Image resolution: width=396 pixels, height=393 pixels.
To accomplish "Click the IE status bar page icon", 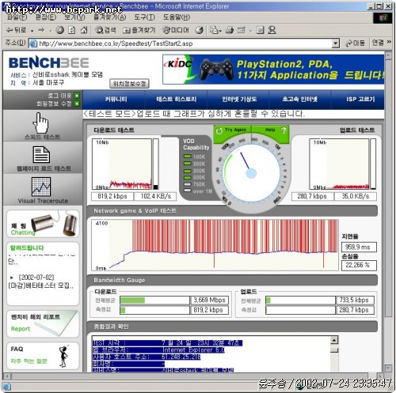I will (6, 387).
